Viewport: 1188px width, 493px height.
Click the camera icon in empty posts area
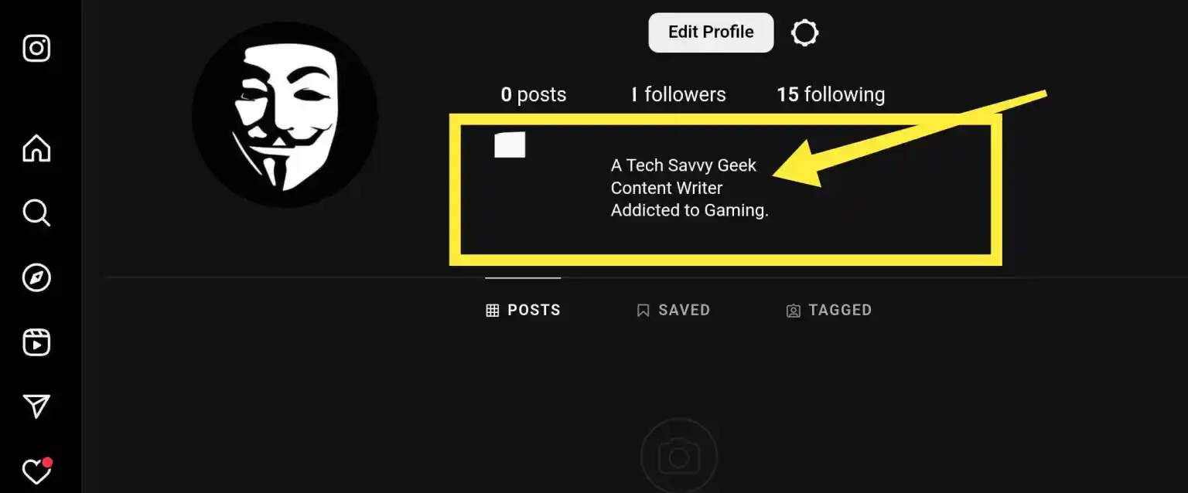pos(679,457)
